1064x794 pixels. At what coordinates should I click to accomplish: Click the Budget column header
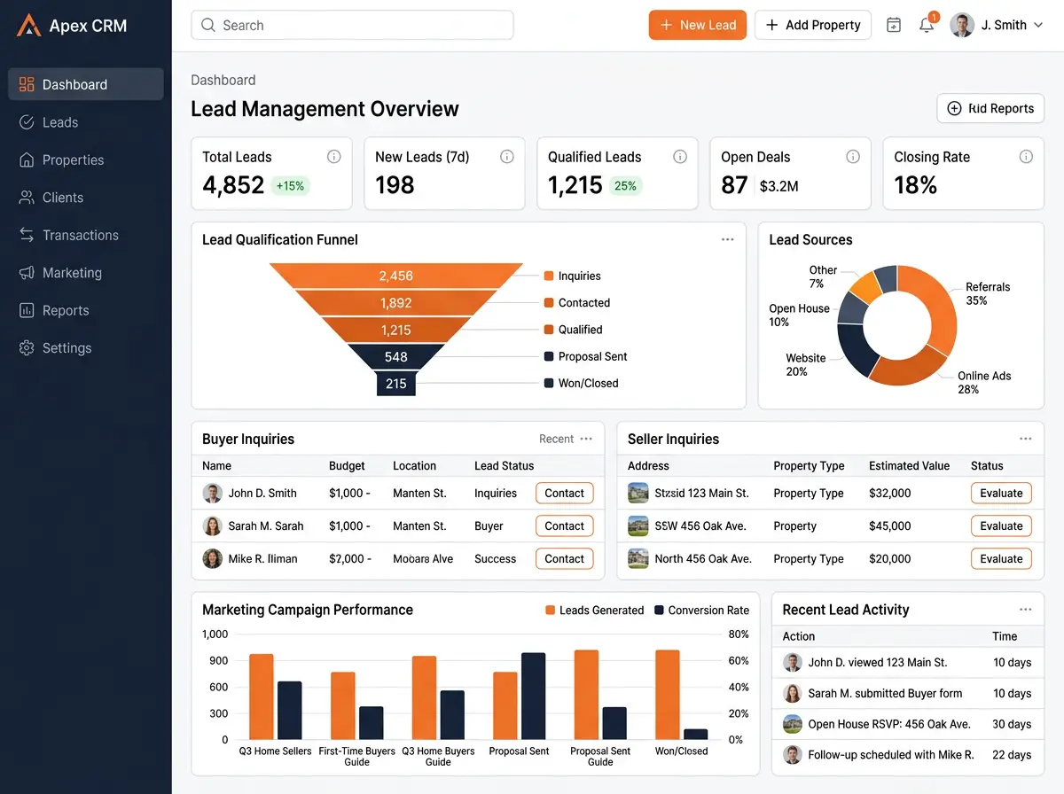[348, 465]
